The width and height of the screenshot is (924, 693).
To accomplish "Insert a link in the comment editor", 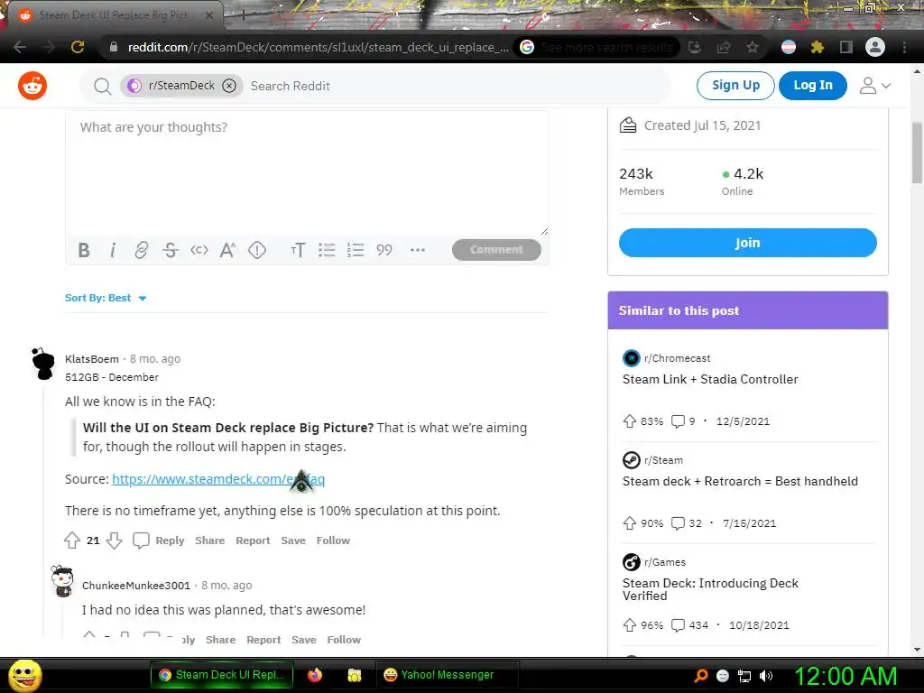I will coord(142,250).
